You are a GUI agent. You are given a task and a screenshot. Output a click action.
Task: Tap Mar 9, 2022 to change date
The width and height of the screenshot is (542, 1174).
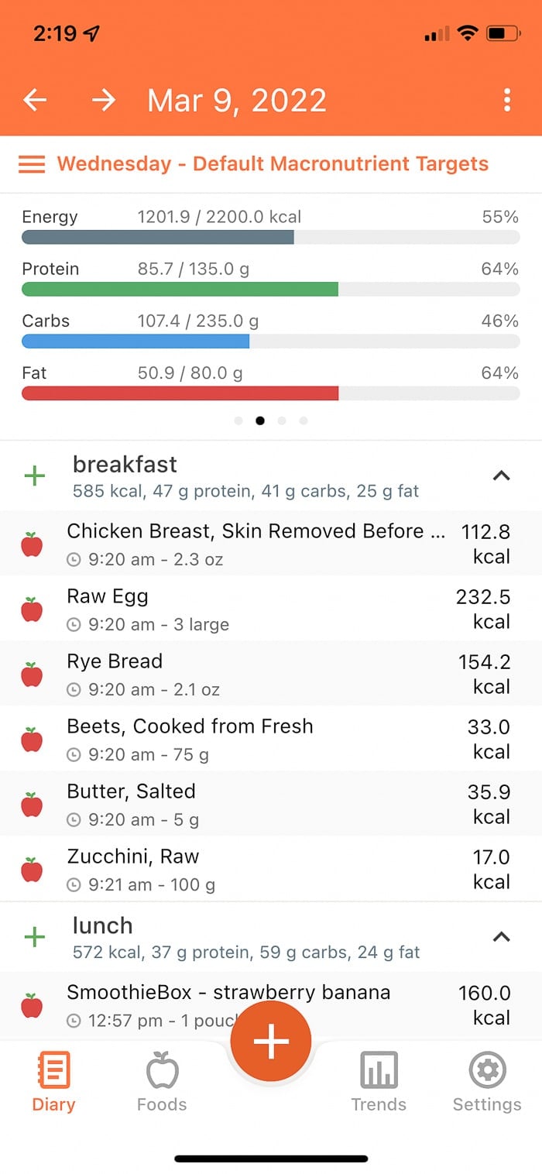(x=236, y=100)
